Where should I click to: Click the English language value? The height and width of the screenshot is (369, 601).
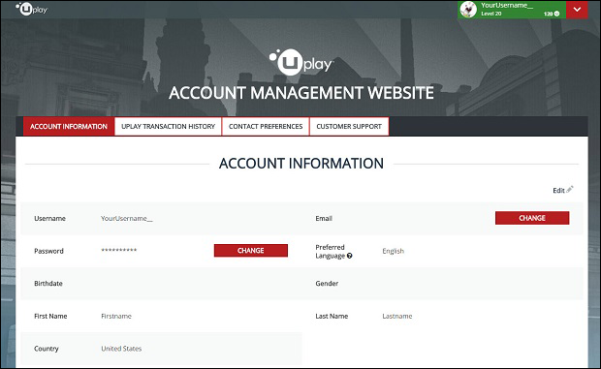pyautogui.click(x=393, y=251)
